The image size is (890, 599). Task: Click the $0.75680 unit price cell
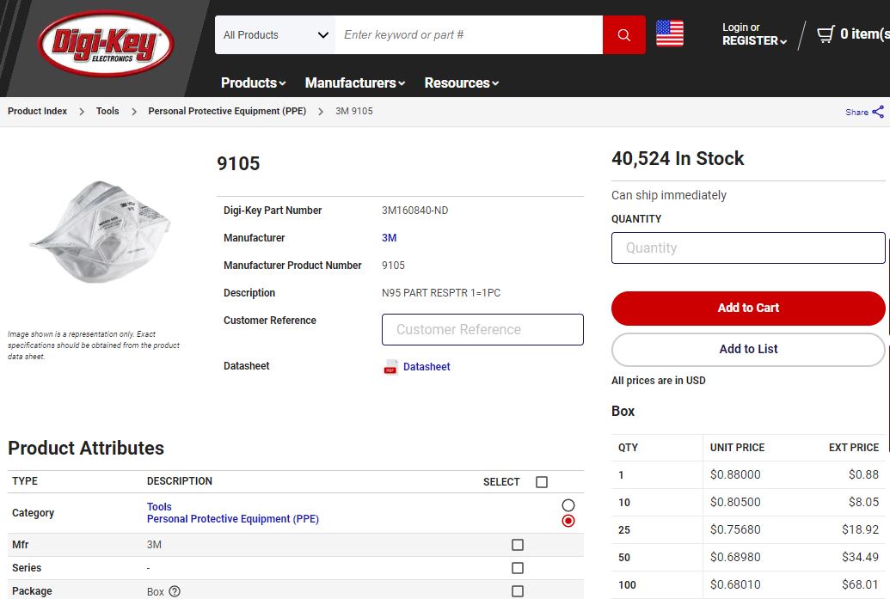click(x=735, y=529)
